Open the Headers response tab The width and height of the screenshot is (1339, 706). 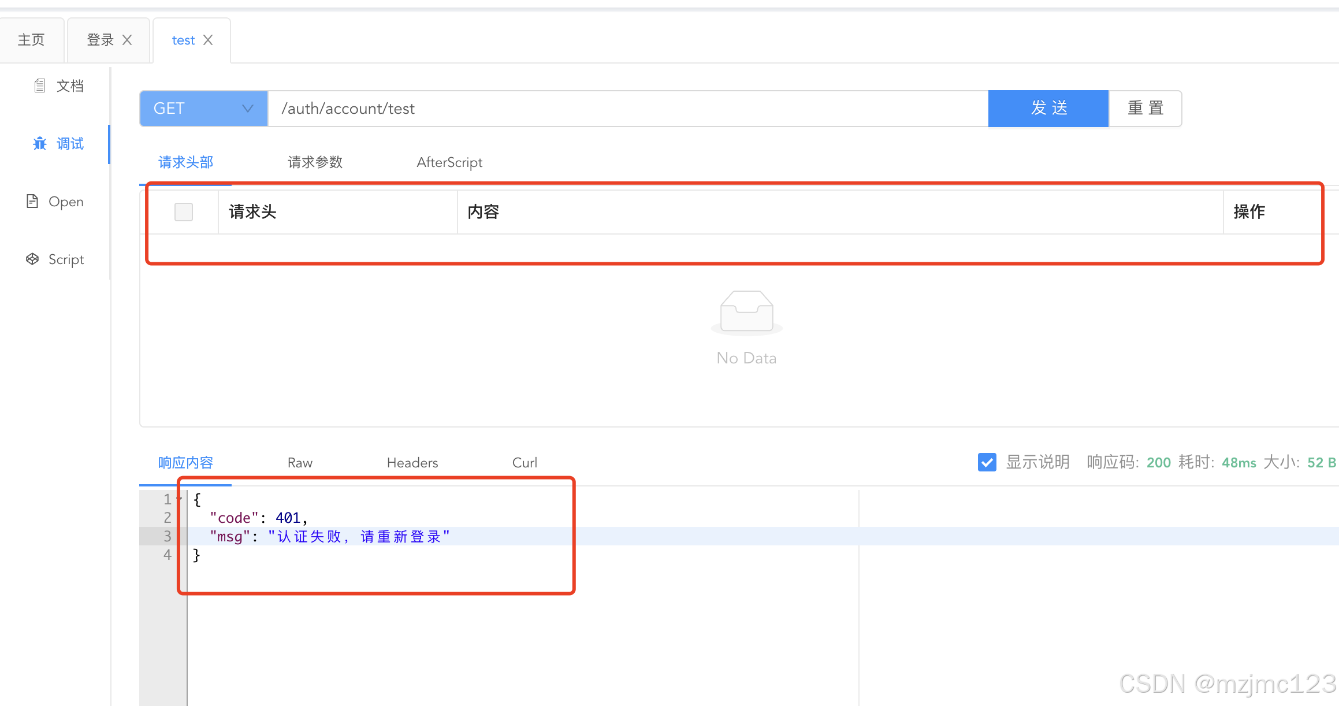click(x=412, y=463)
